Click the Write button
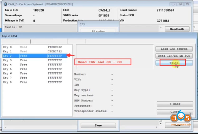This screenshot has height=134, width=198. [174, 63]
